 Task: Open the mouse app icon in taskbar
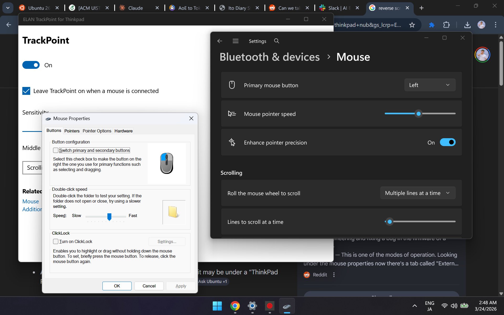click(287, 306)
